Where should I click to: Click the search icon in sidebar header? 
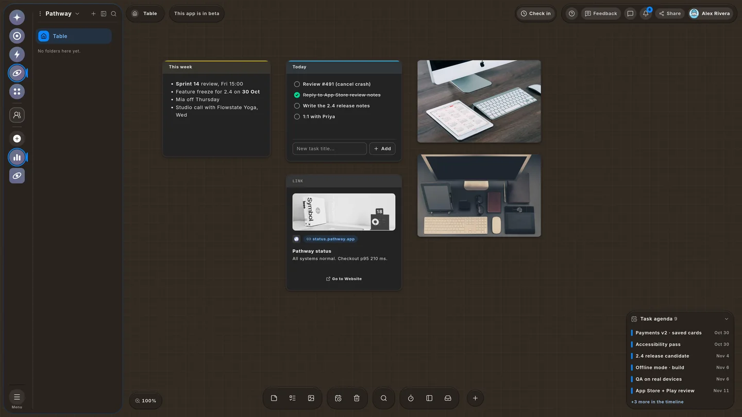[114, 14]
